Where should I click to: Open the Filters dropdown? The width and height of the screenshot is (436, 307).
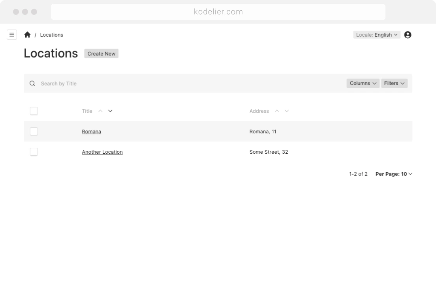(x=394, y=84)
